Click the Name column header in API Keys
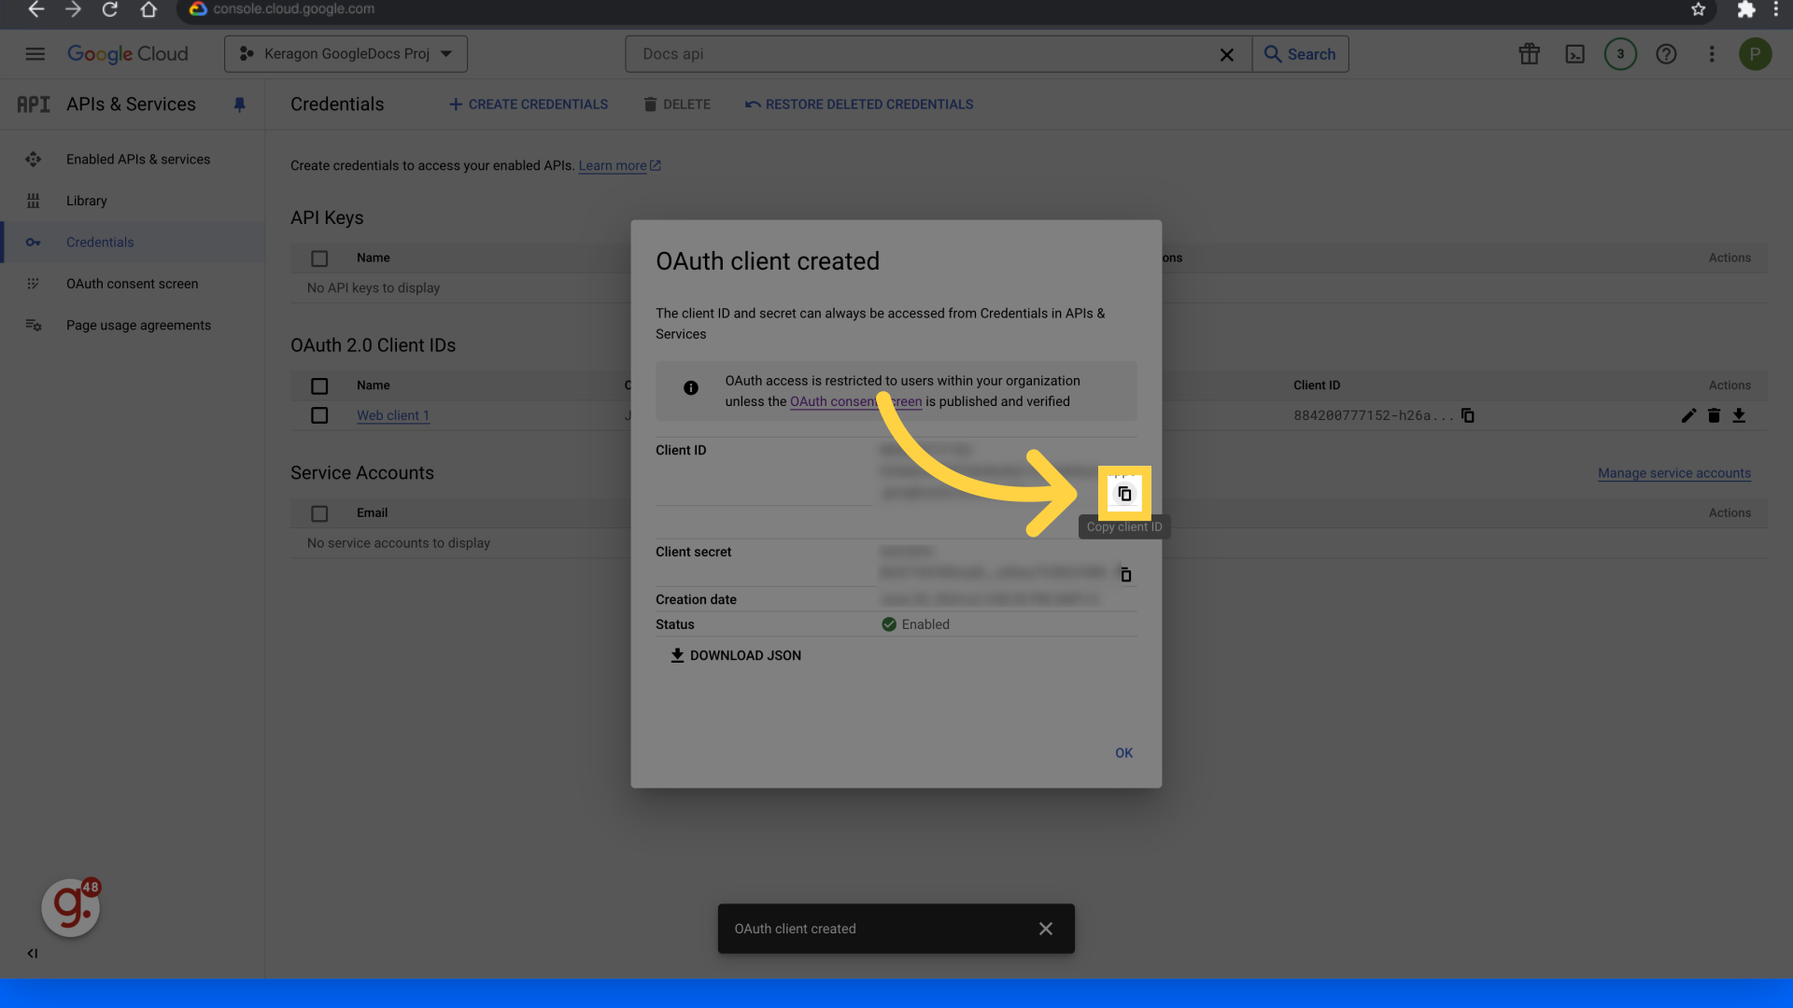Screen dimensions: 1793x1008 (x=374, y=258)
